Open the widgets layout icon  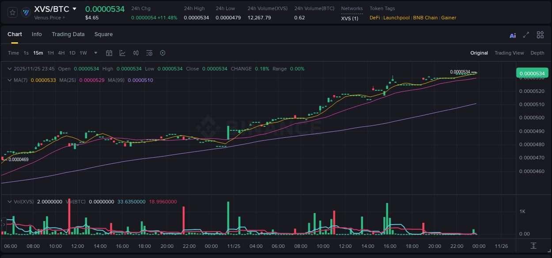point(540,35)
